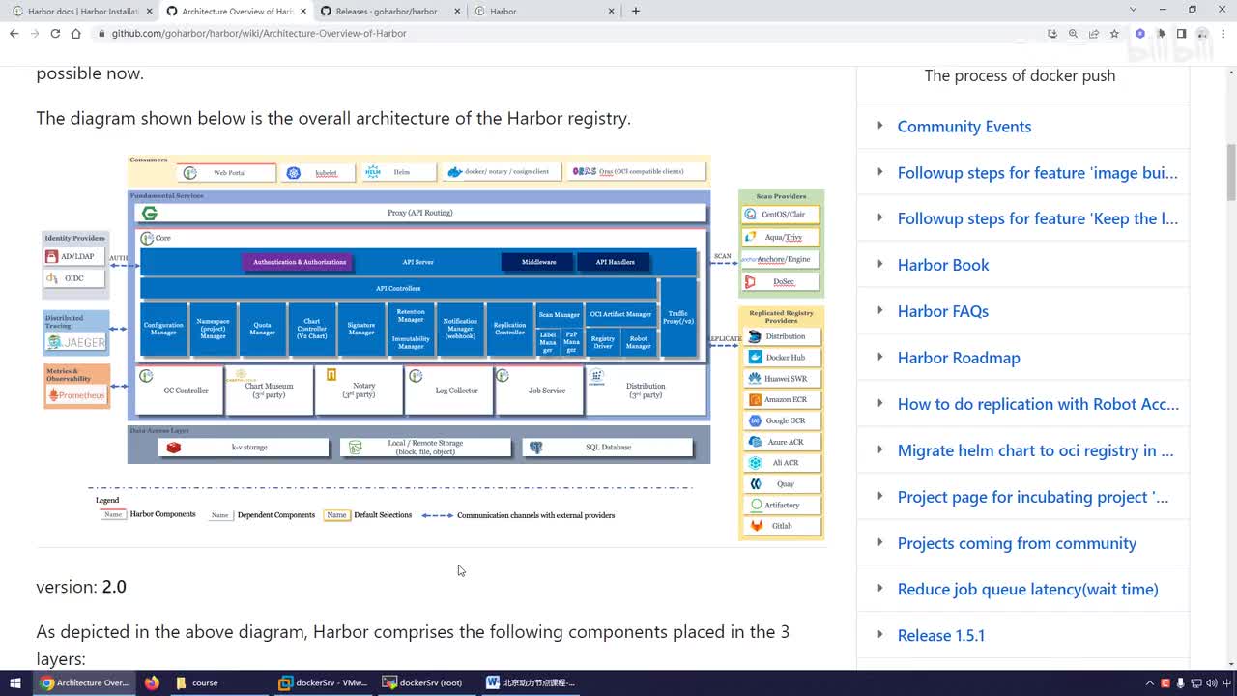The image size is (1237, 696).
Task: Expand 'Followup steps for feature Keep the l...' entry
Action: [x=879, y=217]
